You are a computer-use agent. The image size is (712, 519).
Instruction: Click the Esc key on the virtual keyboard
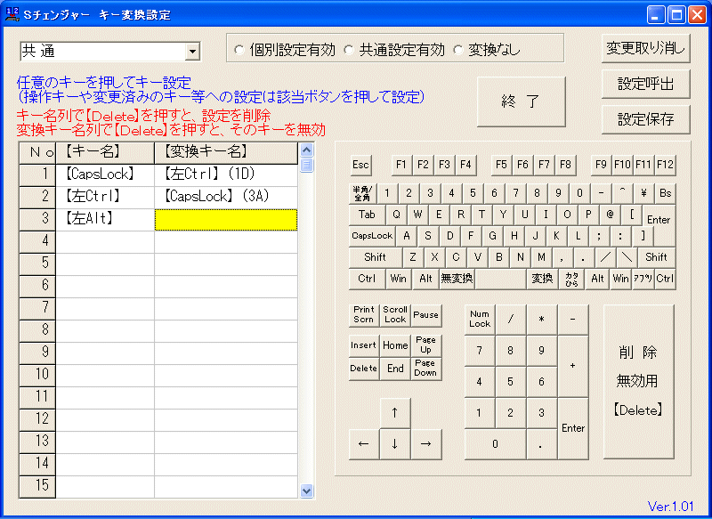click(360, 165)
